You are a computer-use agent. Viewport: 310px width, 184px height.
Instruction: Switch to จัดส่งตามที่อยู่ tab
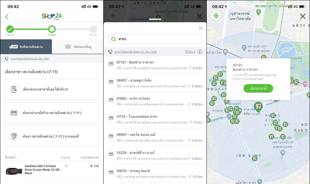78,47
